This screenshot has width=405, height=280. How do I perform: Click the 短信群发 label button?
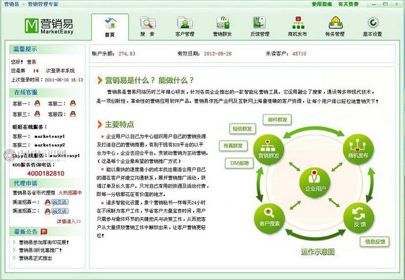tap(242, 129)
